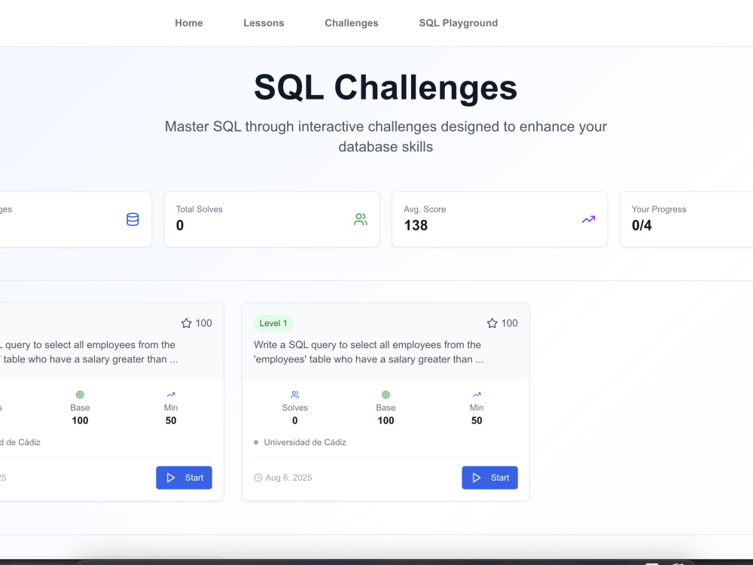Viewport: 753px width, 565px height.
Task: Click the Min value 50 in left card
Action: pos(171,421)
